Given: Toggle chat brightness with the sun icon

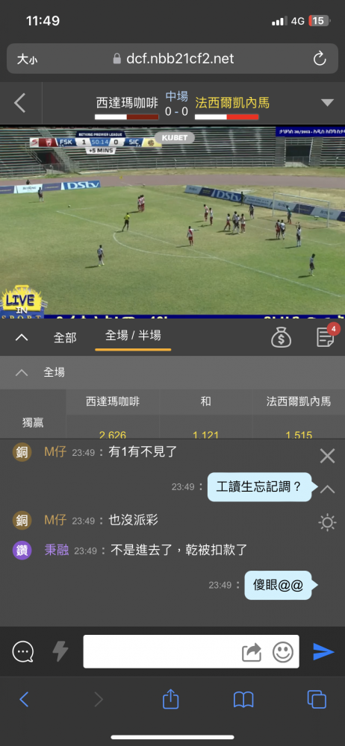Looking at the screenshot, I should click(x=327, y=522).
